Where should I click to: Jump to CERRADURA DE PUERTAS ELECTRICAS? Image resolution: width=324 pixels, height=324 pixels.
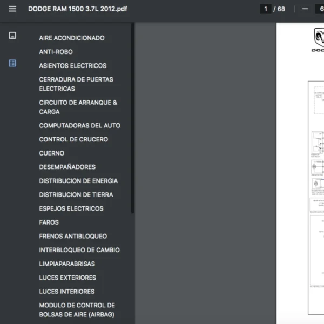[76, 84]
